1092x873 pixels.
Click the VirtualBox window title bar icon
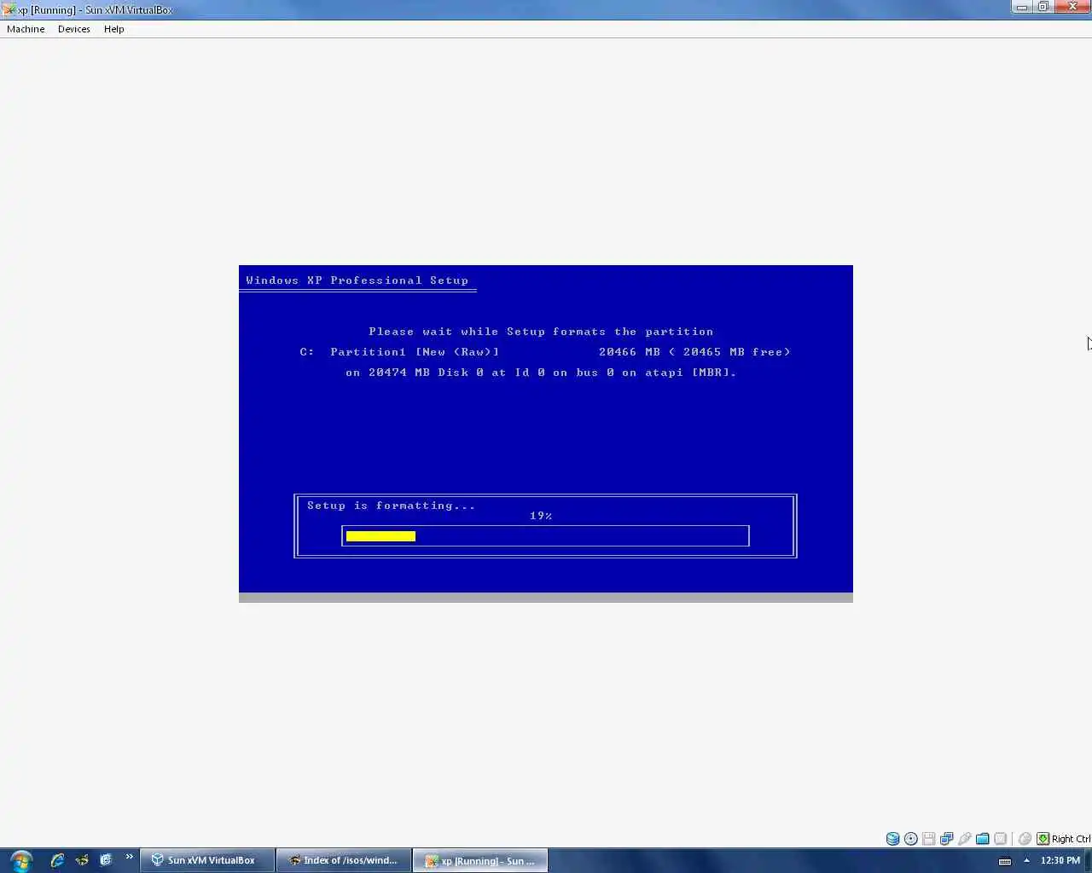9,9
